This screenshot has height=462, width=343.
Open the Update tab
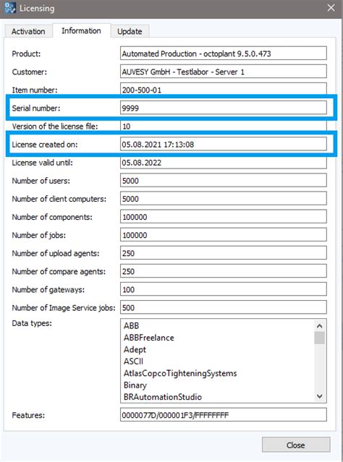130,32
